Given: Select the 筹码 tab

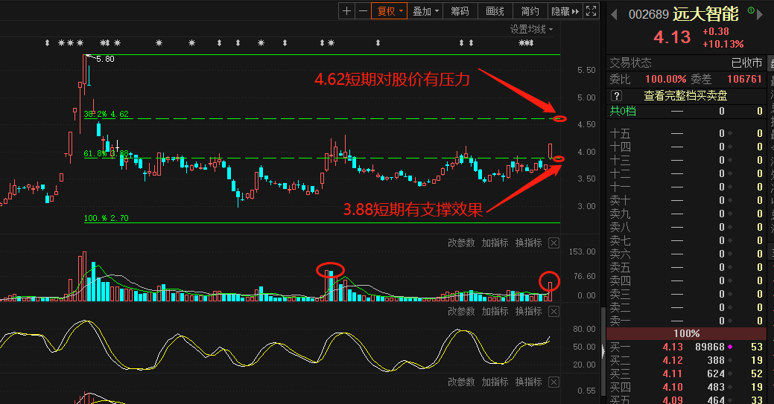Looking at the screenshot, I should point(460,11).
